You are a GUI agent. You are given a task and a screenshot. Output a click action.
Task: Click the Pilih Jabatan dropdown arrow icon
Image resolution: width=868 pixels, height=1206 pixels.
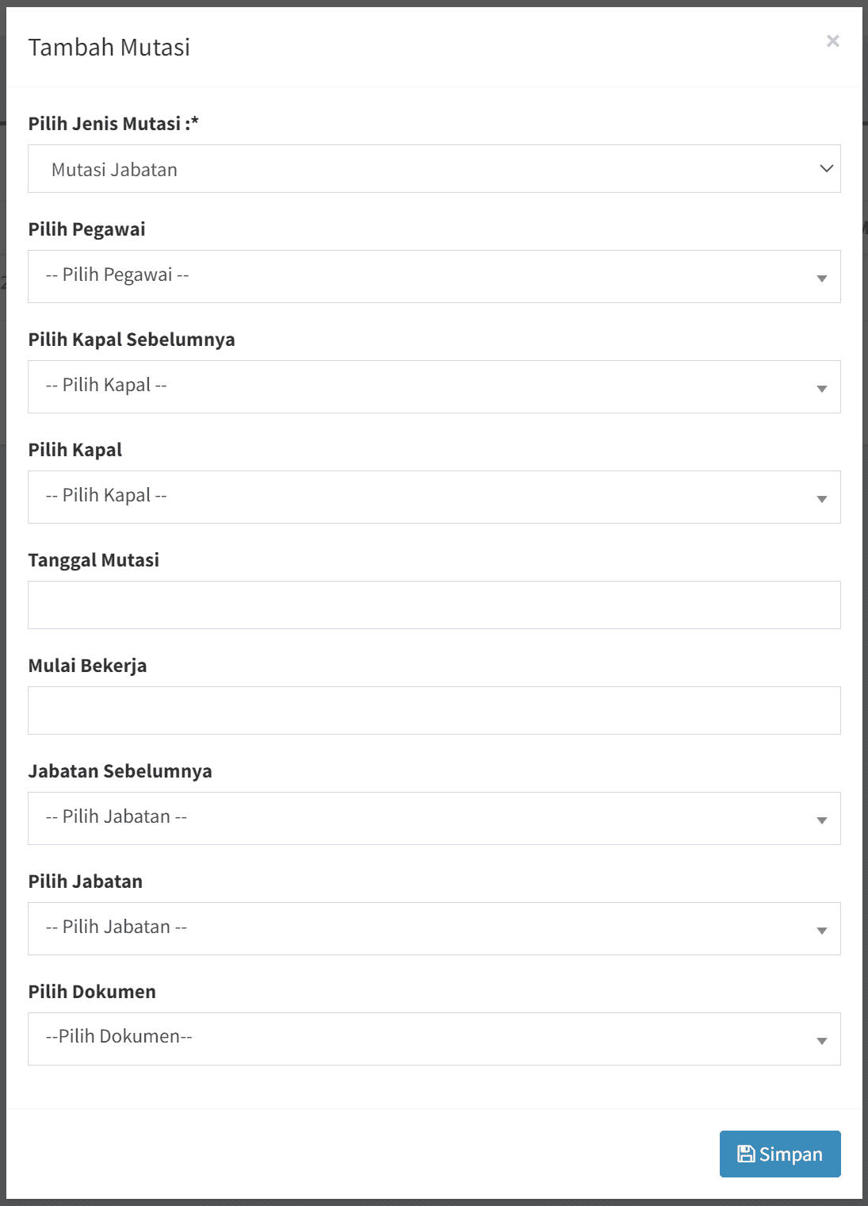(x=822, y=931)
